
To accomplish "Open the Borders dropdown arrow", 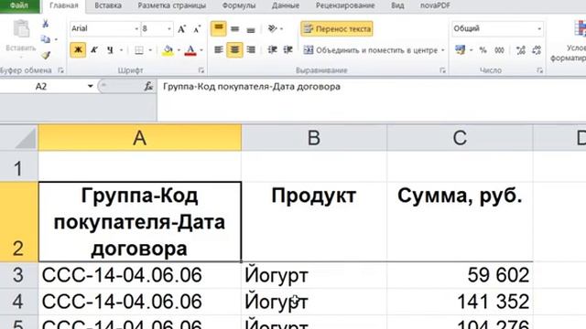I will point(150,50).
